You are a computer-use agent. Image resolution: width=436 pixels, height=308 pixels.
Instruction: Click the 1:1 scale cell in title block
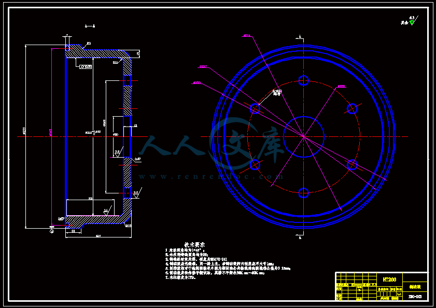[399, 294]
